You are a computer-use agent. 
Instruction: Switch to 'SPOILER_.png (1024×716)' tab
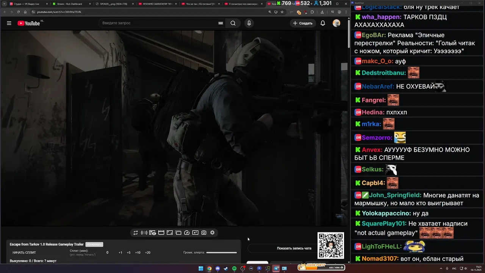pyautogui.click(x=114, y=4)
